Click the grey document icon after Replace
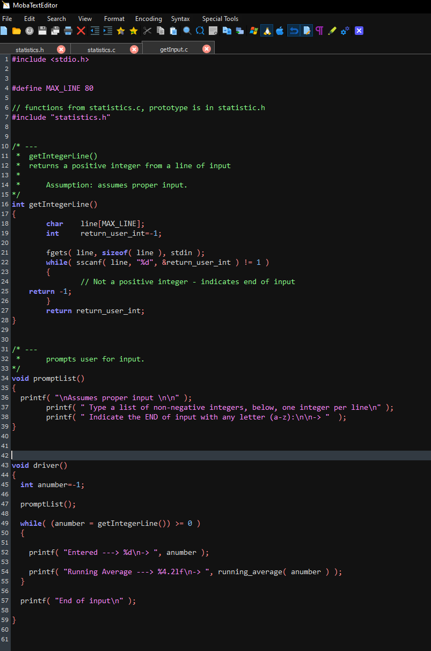Screen dimensions: 431x651 pyautogui.click(x=213, y=31)
